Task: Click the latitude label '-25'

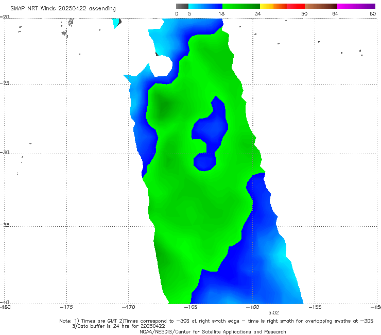Action: 5,83
